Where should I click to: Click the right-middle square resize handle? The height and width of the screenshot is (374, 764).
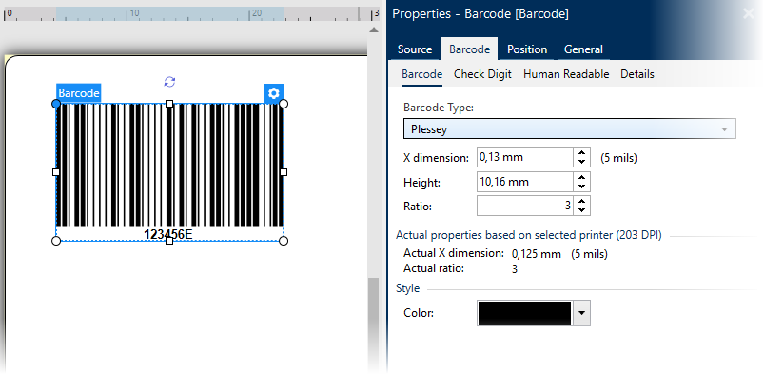click(x=284, y=172)
